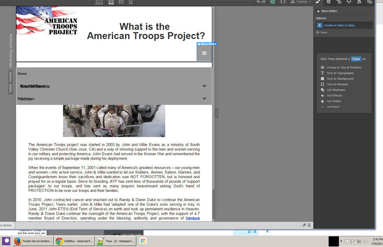Click the Menu Button hand icon in panel header
Image resolution: width=383 pixels, height=247 pixels.
[318, 11]
